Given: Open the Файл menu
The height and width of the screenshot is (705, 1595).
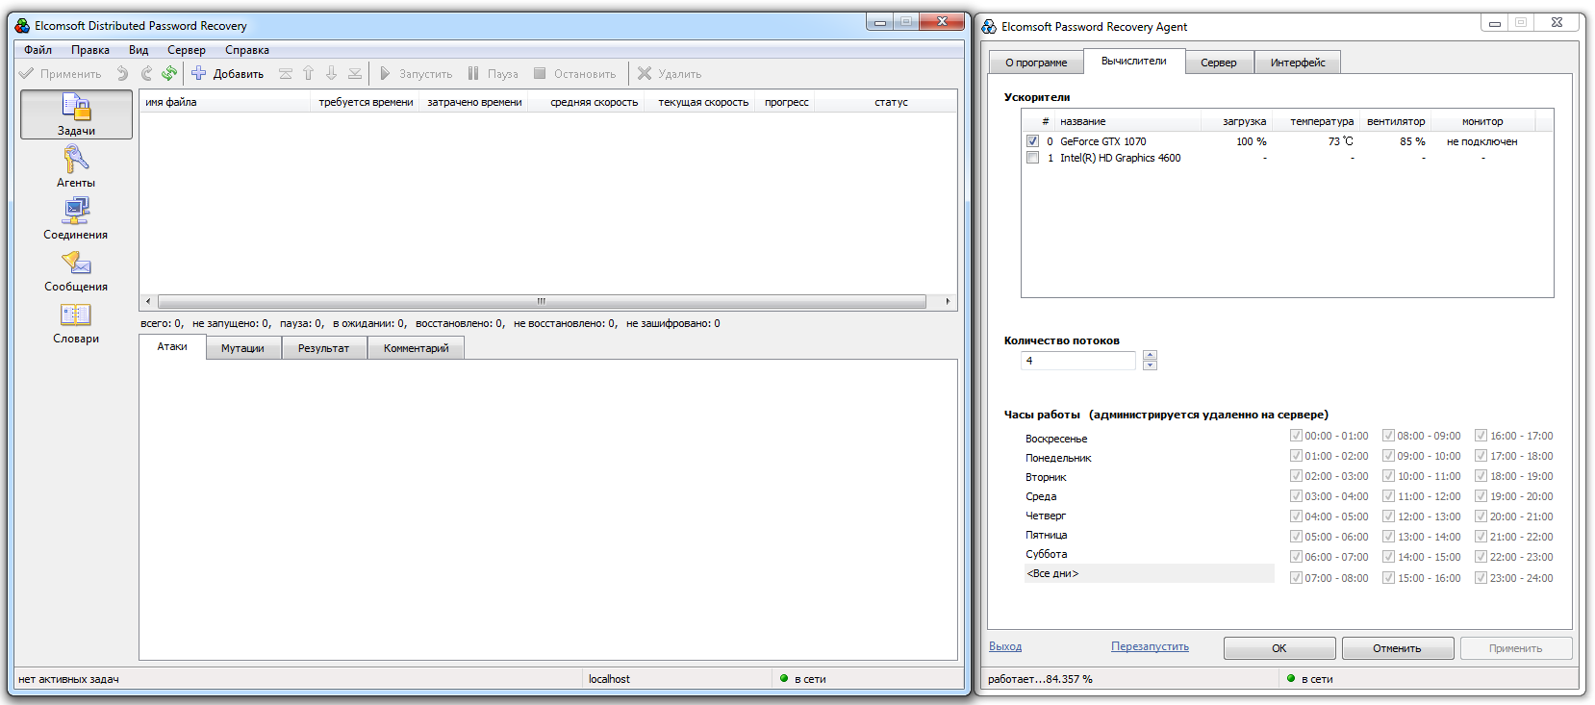Looking at the screenshot, I should point(38,50).
